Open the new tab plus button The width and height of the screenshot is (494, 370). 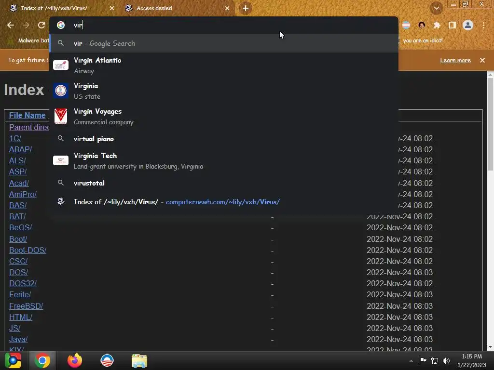(x=246, y=8)
